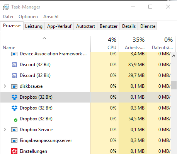
Task: Click the scrollbar up arrow
Action: point(174,56)
